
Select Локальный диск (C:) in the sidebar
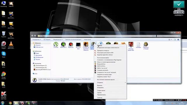click(x=40, y=66)
